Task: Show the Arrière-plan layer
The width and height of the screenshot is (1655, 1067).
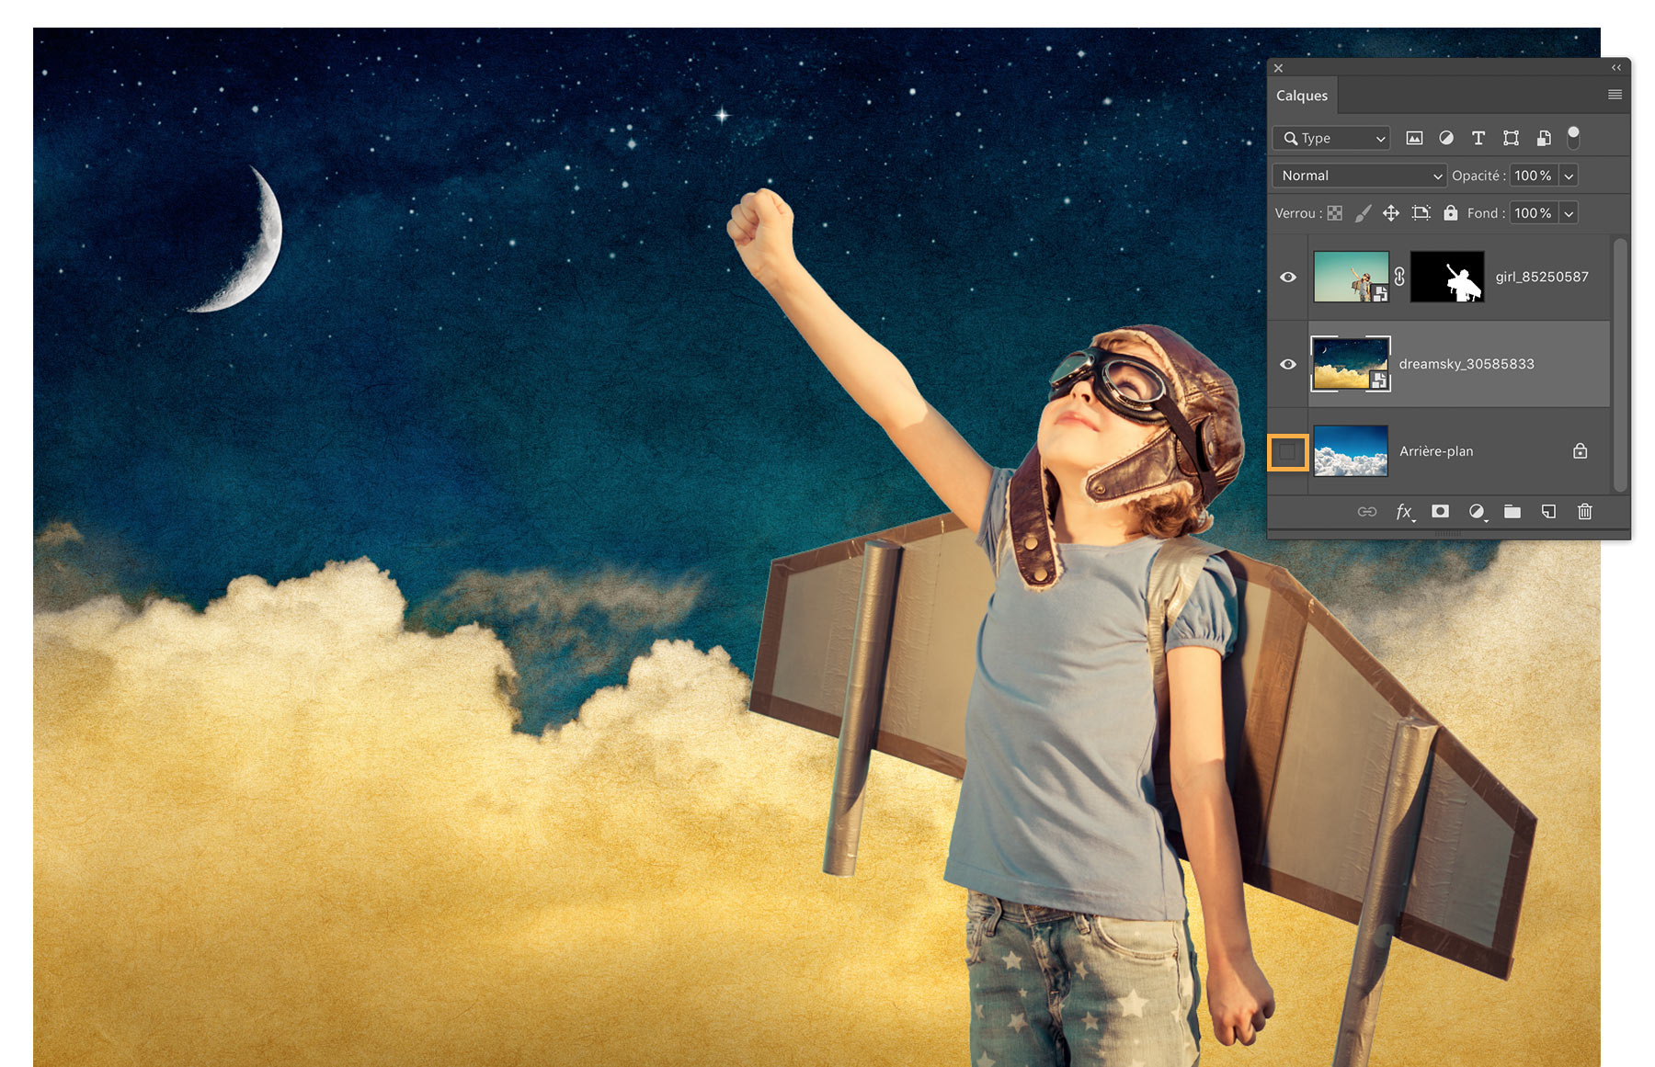Action: coord(1288,451)
